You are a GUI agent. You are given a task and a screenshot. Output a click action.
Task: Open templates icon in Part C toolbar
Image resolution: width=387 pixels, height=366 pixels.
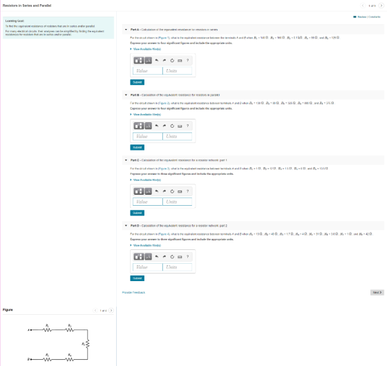click(x=139, y=191)
